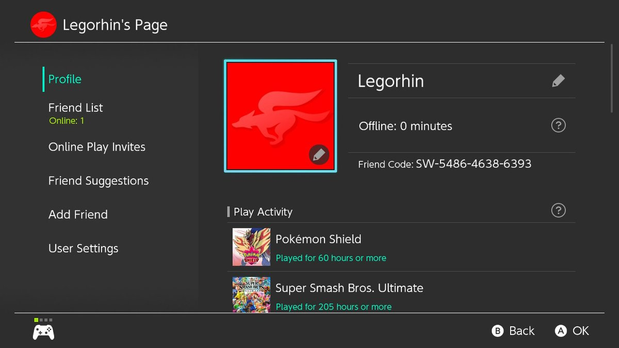Click the Legorhin nickname text

point(391,81)
